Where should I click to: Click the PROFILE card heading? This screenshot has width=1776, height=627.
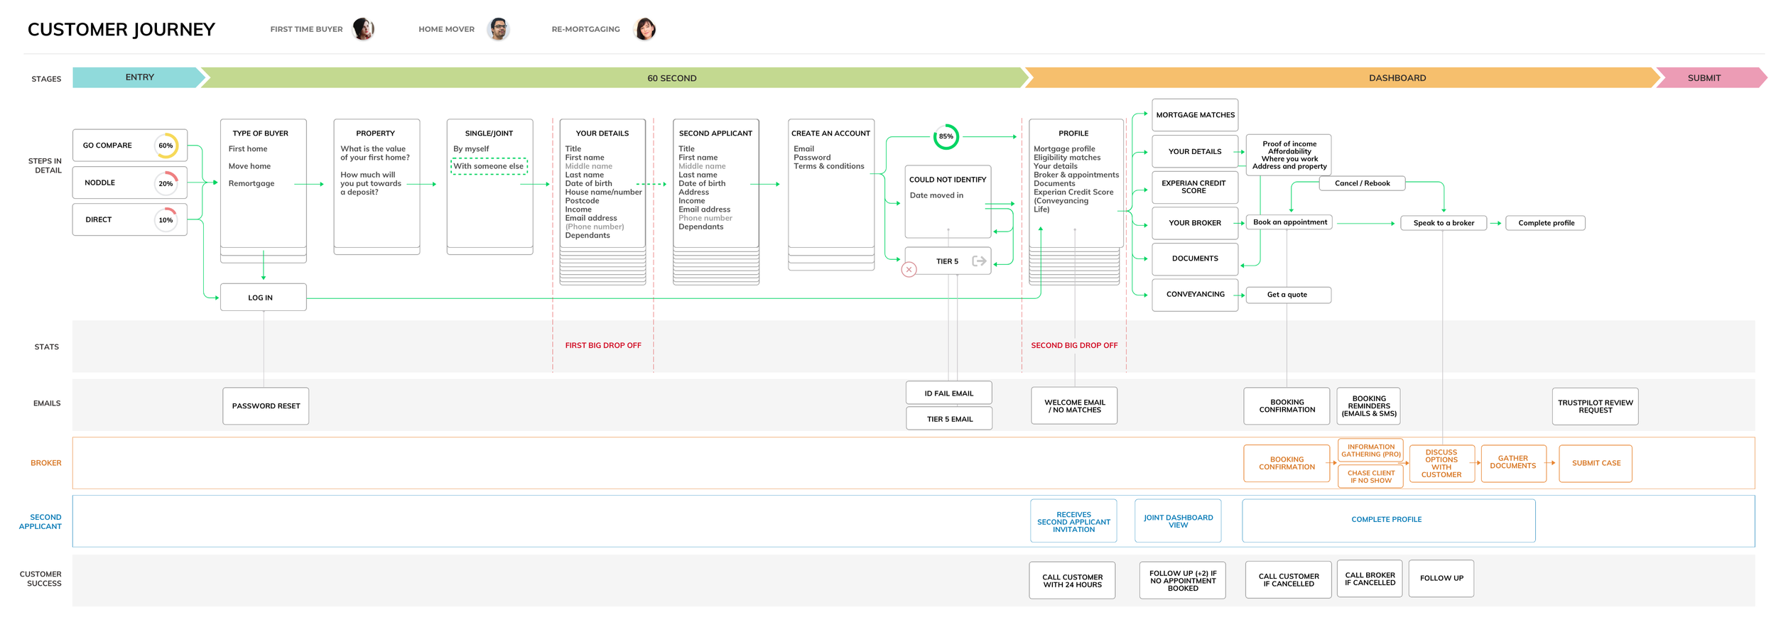1073,133
